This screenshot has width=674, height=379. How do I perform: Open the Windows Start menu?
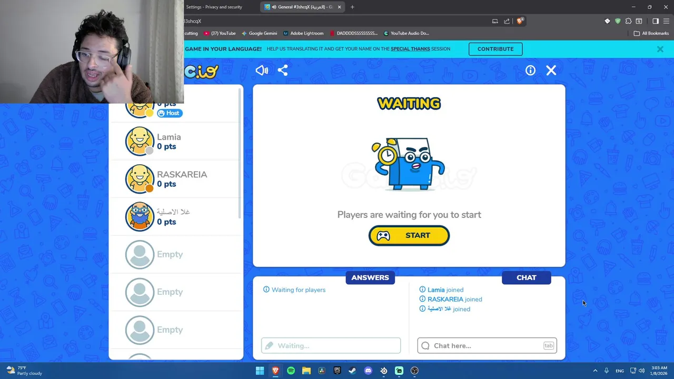point(260,371)
